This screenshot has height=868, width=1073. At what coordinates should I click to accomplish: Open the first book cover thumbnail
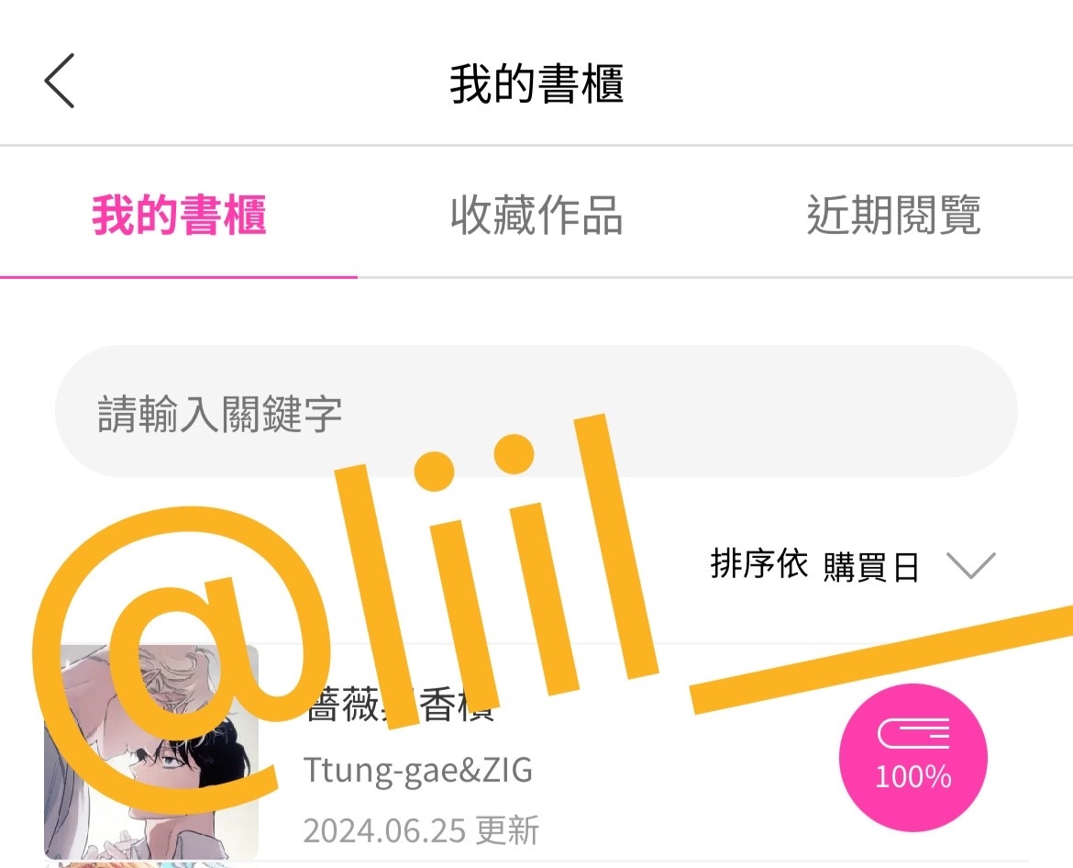coord(151,752)
